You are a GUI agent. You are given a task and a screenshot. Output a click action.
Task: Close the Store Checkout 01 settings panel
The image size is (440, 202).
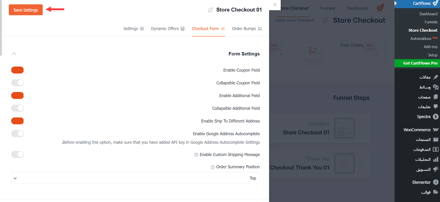[275, 4]
